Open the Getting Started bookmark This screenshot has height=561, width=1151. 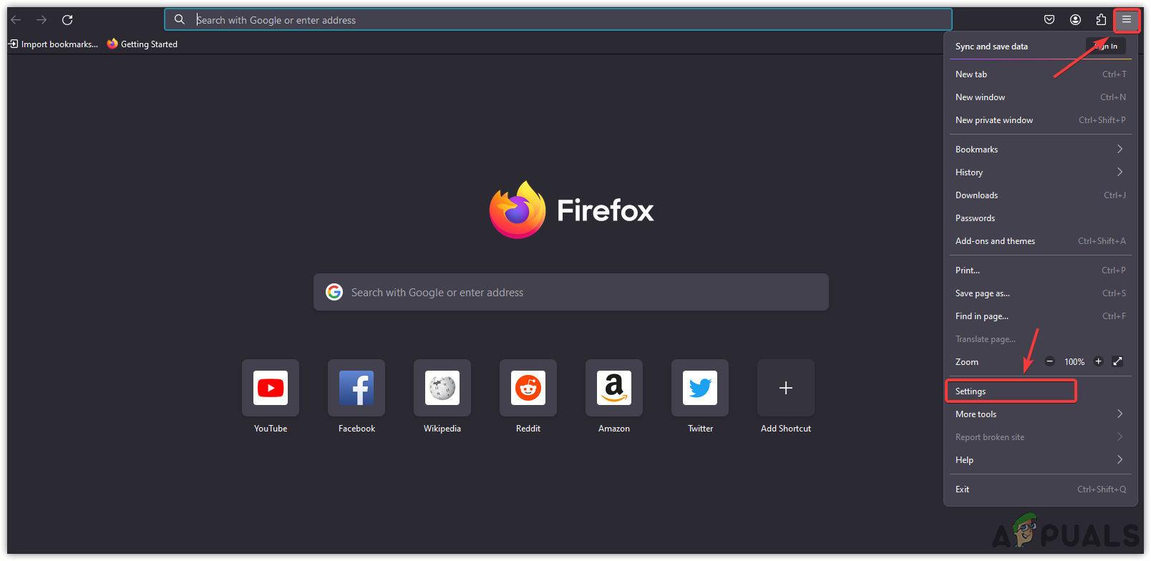[142, 44]
